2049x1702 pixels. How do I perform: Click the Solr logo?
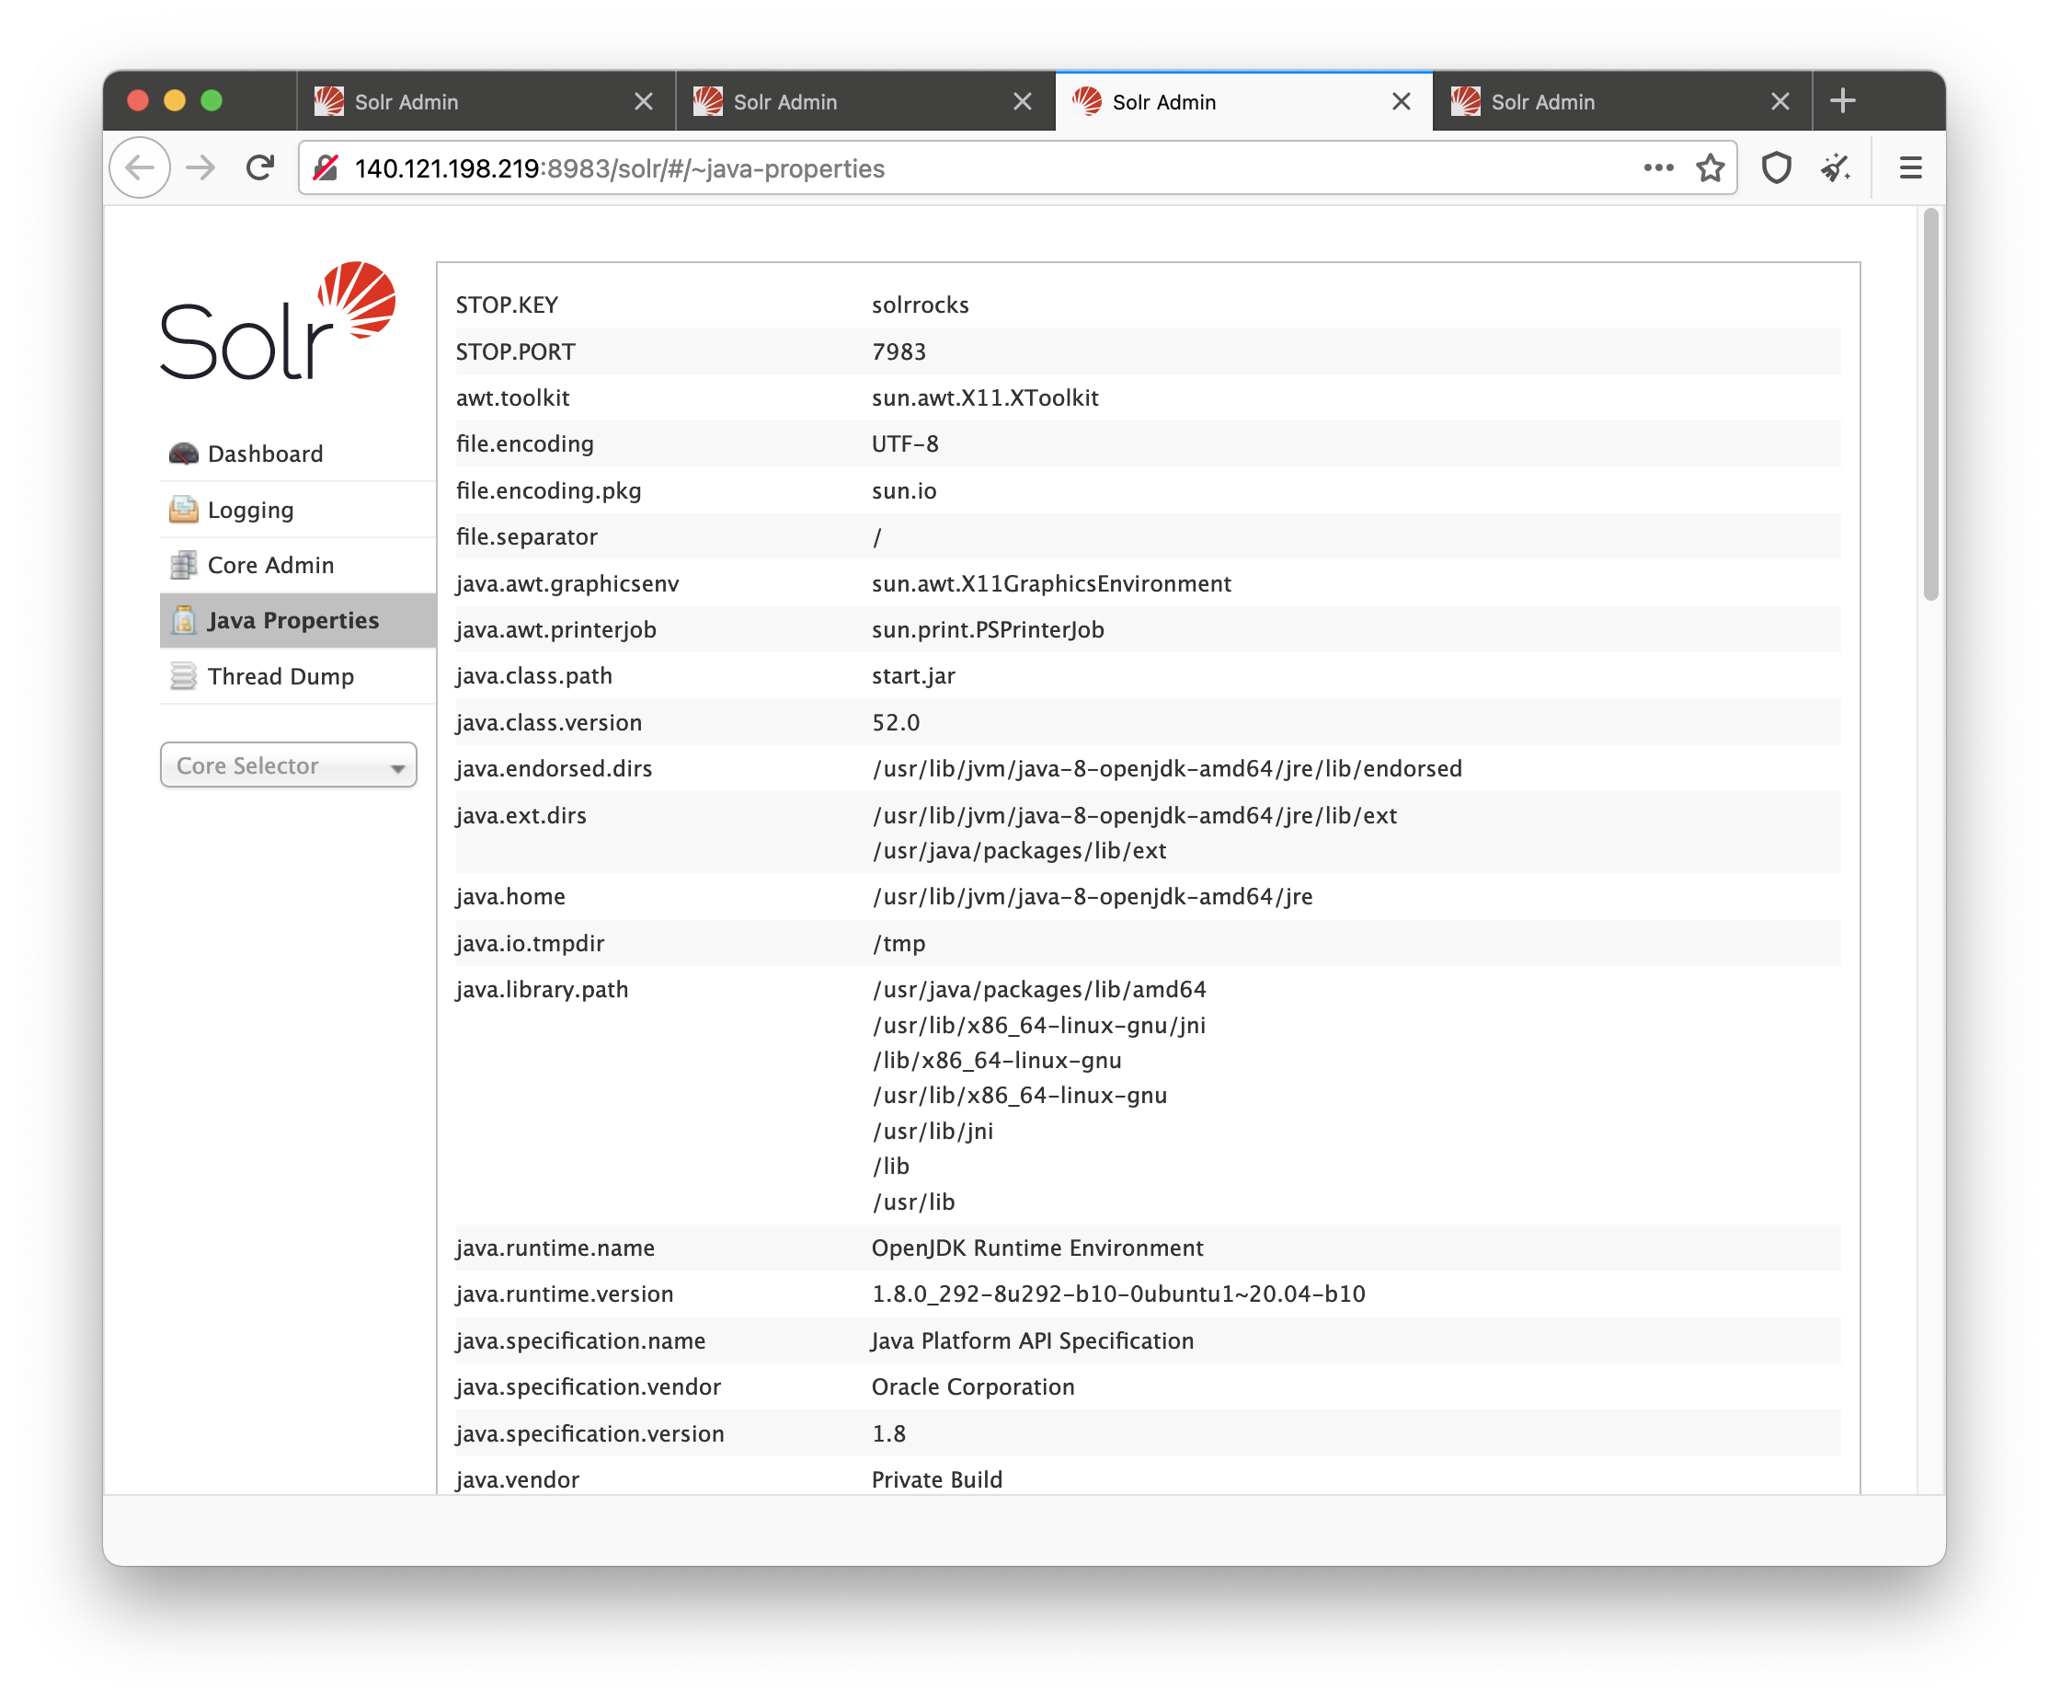[x=278, y=320]
